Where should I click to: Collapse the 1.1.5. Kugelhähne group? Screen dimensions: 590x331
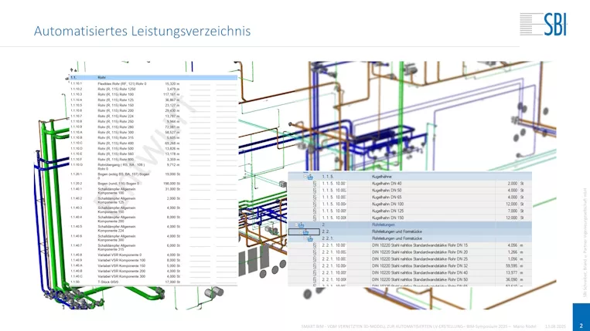coord(305,177)
